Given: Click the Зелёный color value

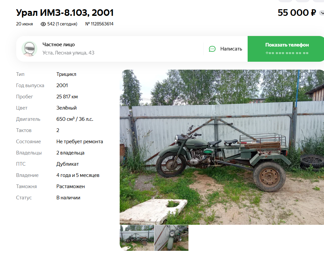Looking at the screenshot, I should tap(66, 108).
